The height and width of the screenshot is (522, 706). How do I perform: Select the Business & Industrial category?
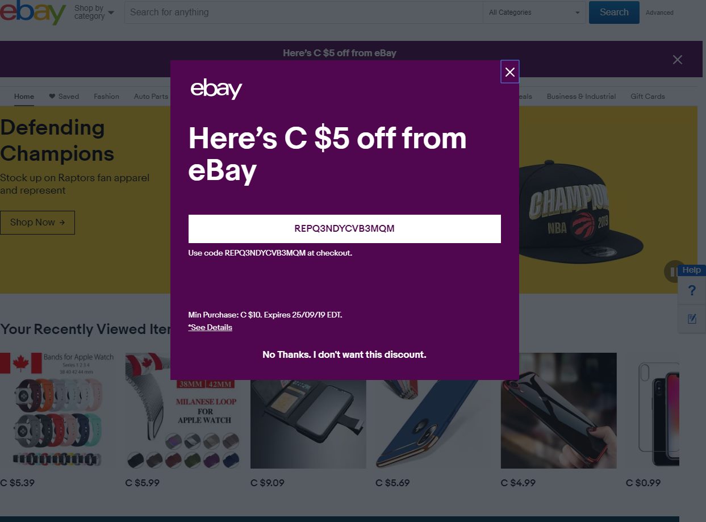click(581, 97)
